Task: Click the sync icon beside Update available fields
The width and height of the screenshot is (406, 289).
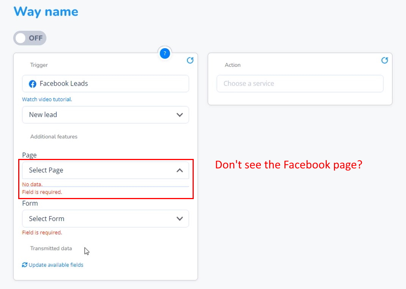Action: (25, 265)
